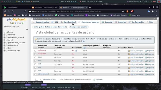Edit privileges for ultimousuario3
Viewport: 161px width, 90px height.
pos(136,74)
